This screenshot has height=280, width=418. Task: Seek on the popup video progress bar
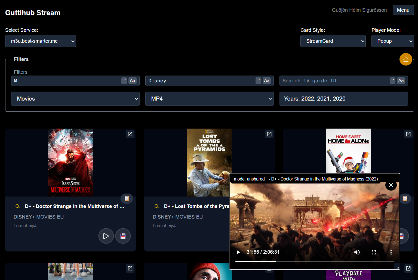(x=314, y=261)
